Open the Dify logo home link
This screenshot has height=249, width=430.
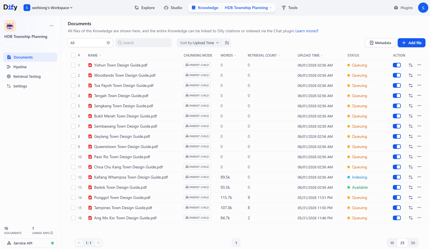tap(10, 7)
